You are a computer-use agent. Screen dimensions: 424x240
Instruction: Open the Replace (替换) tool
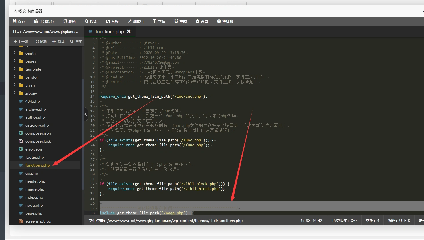pyautogui.click(x=112, y=21)
